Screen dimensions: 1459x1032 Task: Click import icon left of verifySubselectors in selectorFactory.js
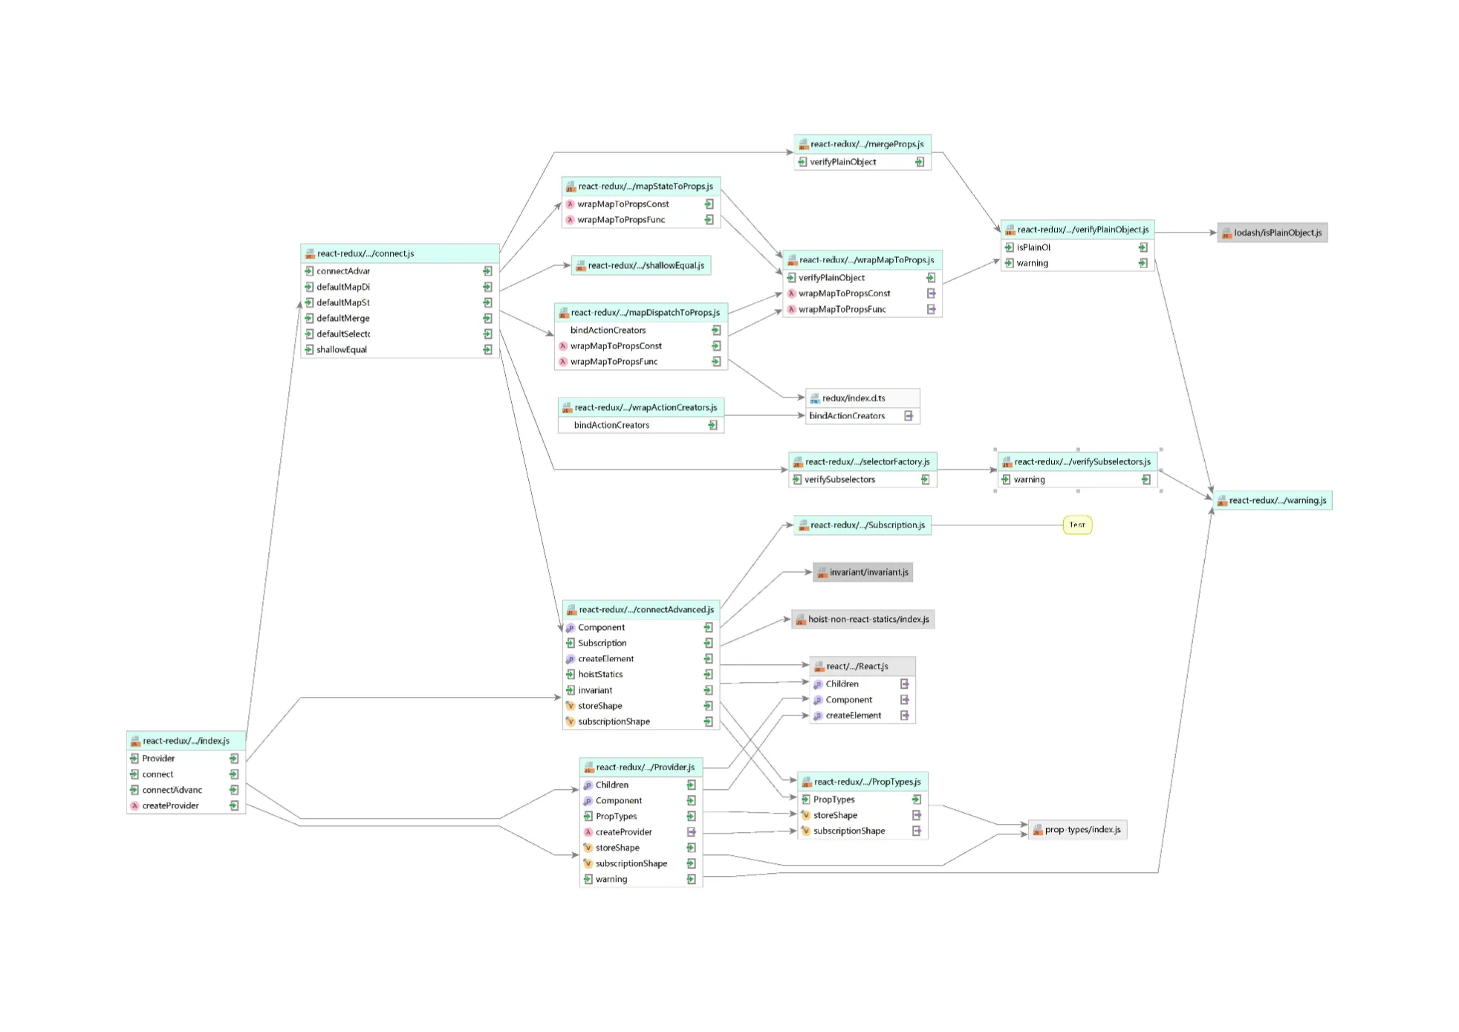click(797, 480)
